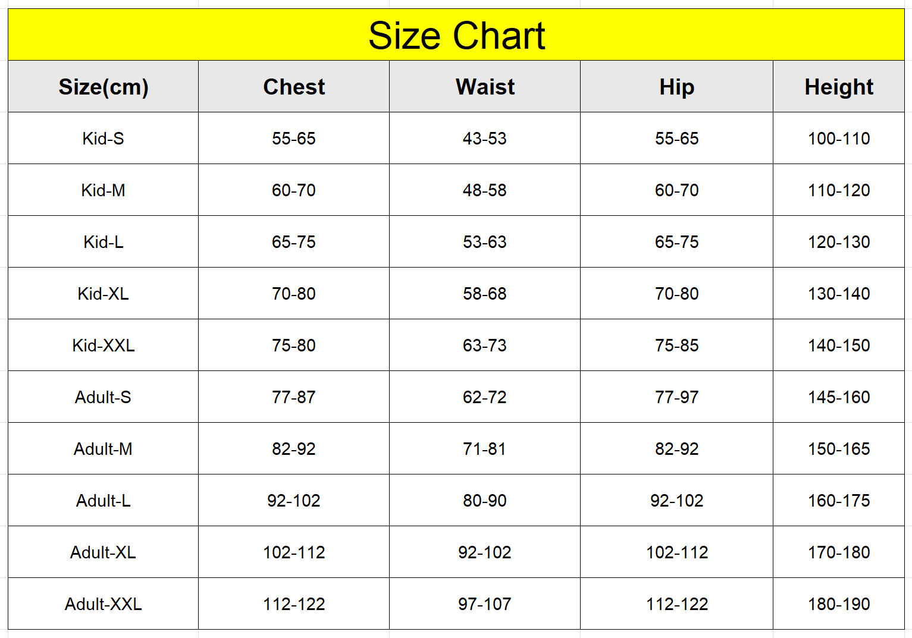The image size is (912, 638).
Task: Select the Waist header cell
Action: (485, 86)
